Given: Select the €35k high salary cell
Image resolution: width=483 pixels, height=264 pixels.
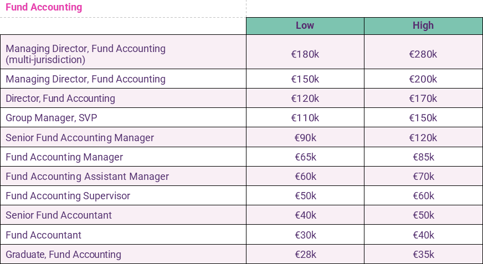Looking at the screenshot, I should click(423, 255).
